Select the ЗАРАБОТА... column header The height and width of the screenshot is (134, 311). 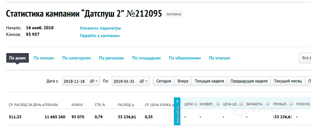(255, 104)
